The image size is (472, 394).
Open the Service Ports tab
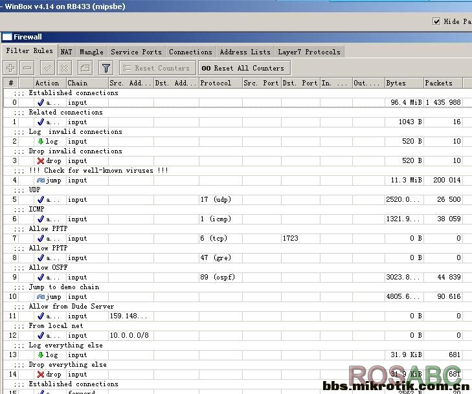[x=136, y=52]
